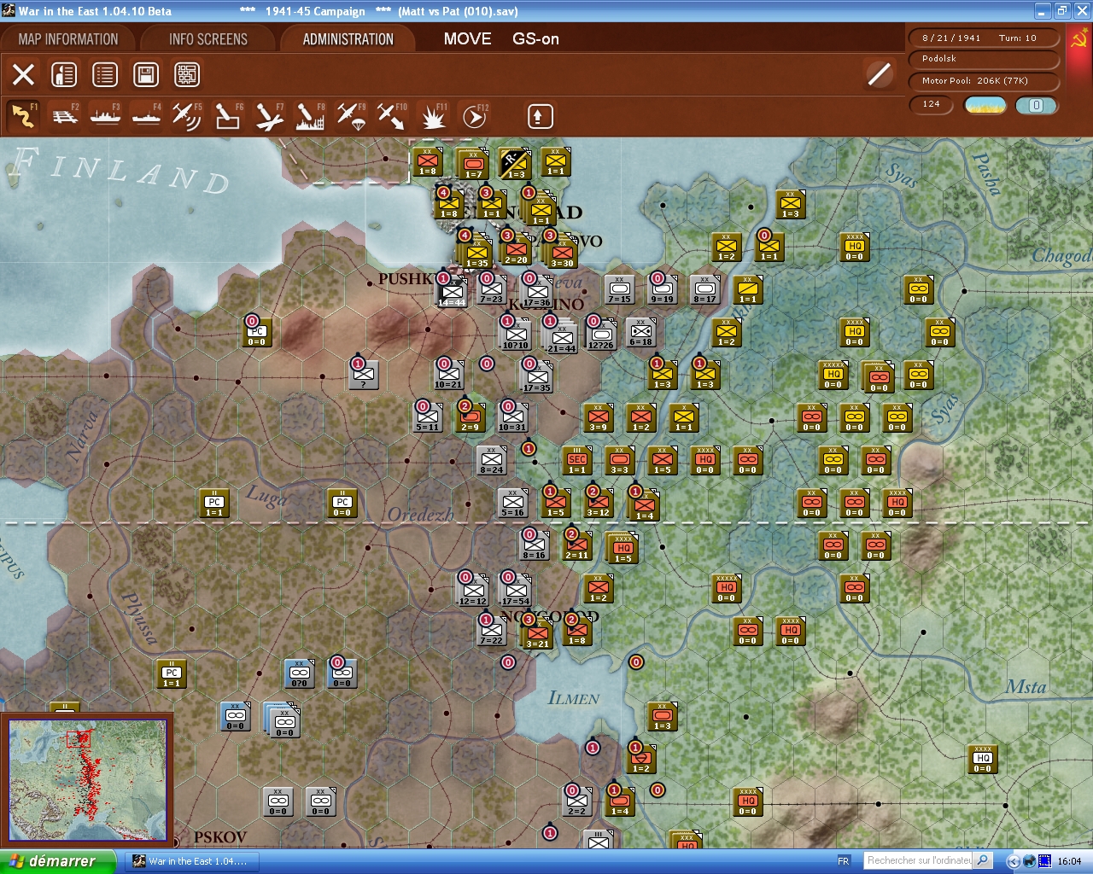Open the list-lines icon in the Administration toolbar
The width and height of the screenshot is (1093, 874).
point(105,74)
